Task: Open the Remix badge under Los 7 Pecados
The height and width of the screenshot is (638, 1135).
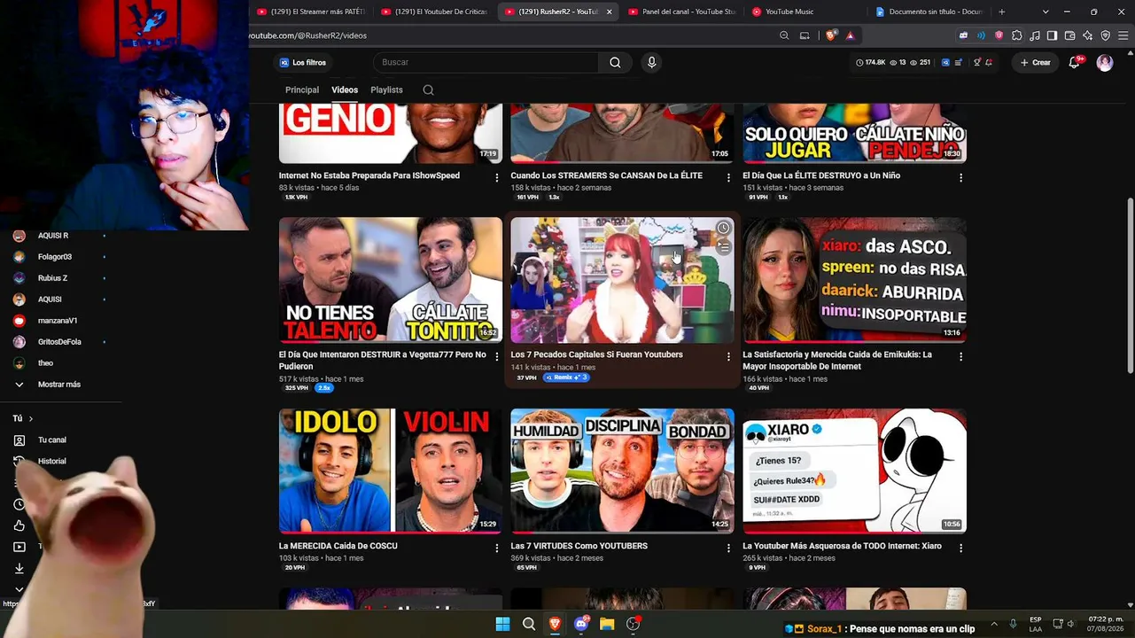Action: (x=566, y=377)
